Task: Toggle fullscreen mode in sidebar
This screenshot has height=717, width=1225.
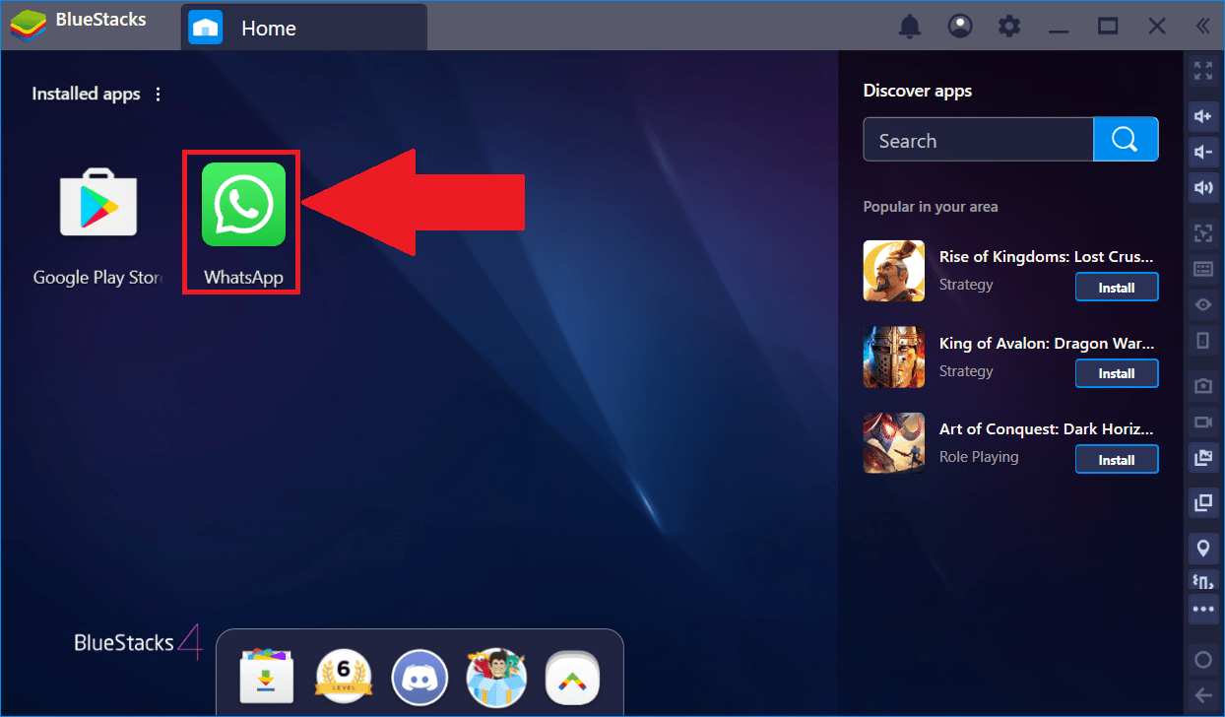Action: (1202, 71)
